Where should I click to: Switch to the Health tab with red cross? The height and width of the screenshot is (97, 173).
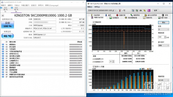coord(121,15)
